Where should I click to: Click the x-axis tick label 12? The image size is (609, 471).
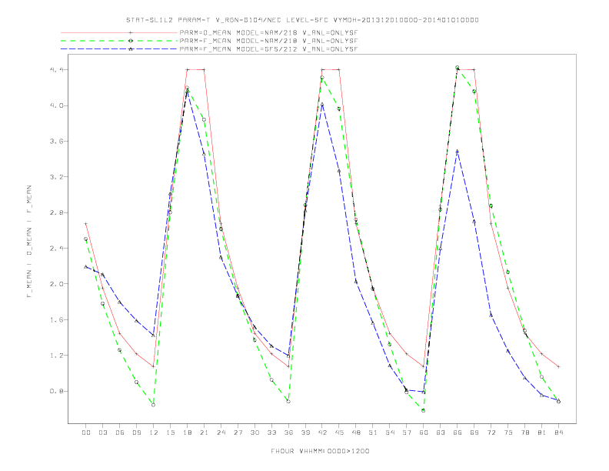click(154, 433)
